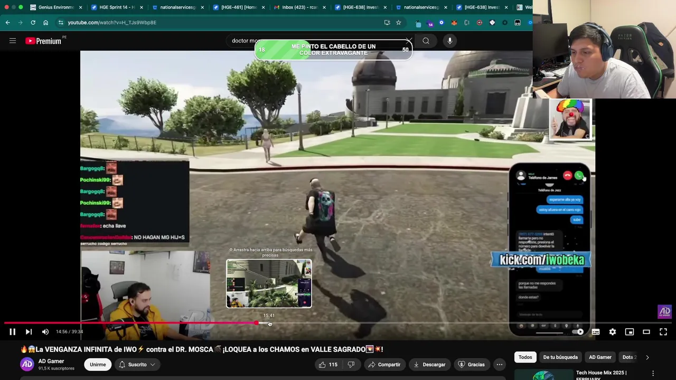The width and height of the screenshot is (676, 380).
Task: Click the Gracias button
Action: [471, 364]
